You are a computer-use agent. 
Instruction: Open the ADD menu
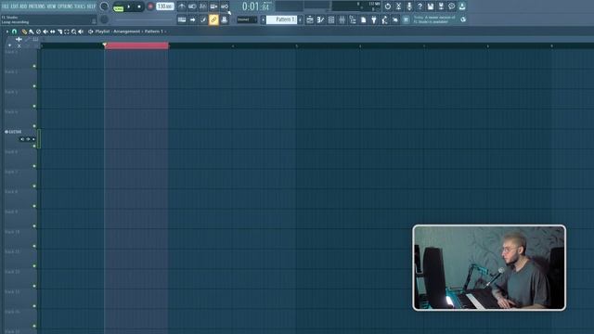(23, 6)
